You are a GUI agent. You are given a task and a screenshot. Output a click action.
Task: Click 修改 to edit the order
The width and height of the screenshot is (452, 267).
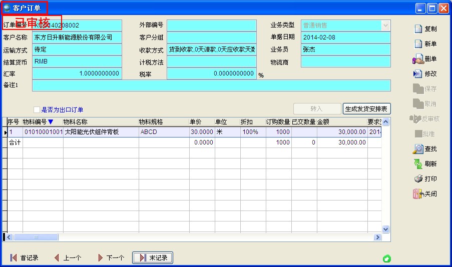point(425,73)
